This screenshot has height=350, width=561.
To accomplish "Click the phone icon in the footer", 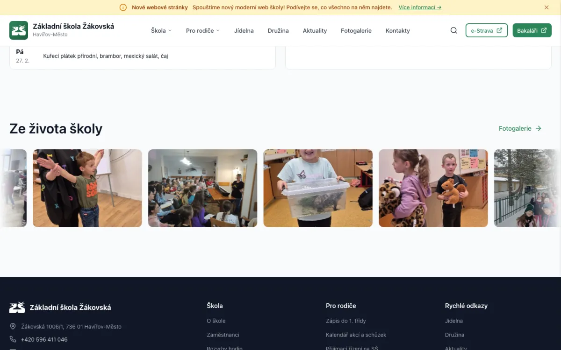I will 13,339.
